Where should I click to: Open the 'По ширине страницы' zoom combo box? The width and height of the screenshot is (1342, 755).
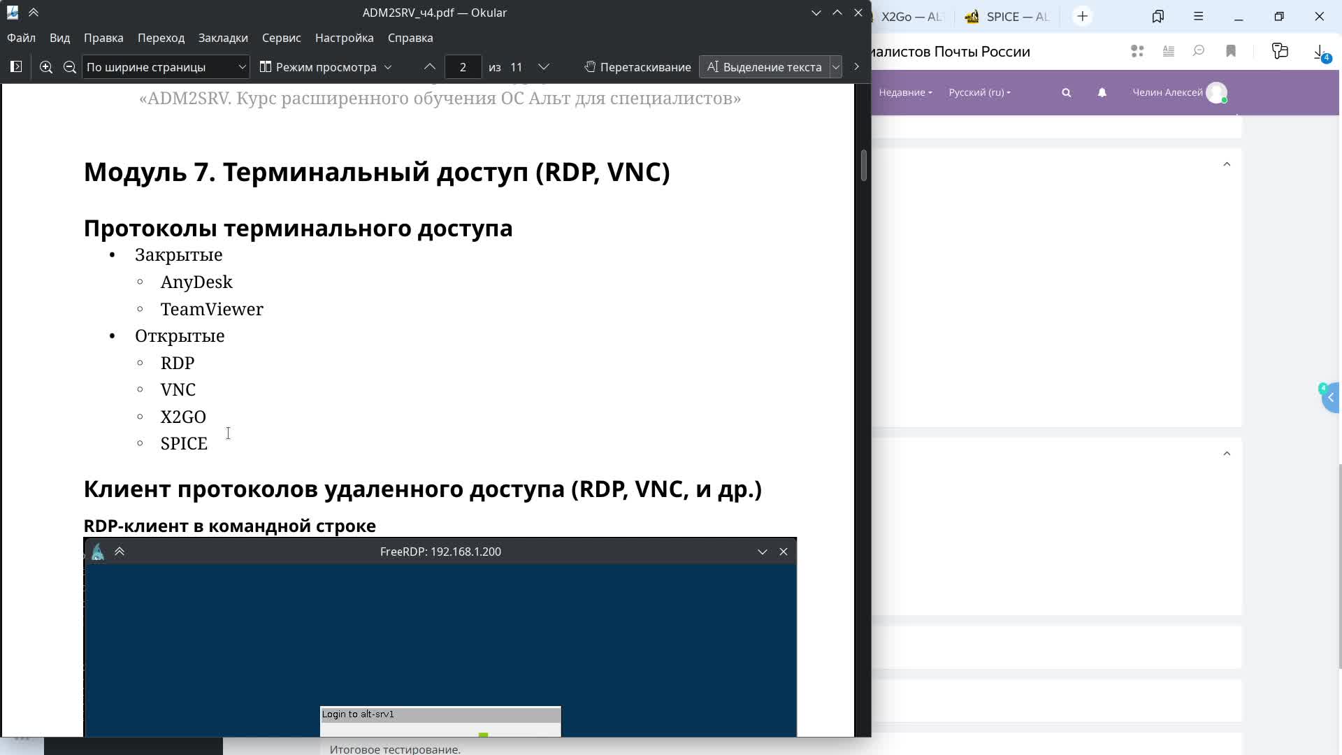pos(166,67)
